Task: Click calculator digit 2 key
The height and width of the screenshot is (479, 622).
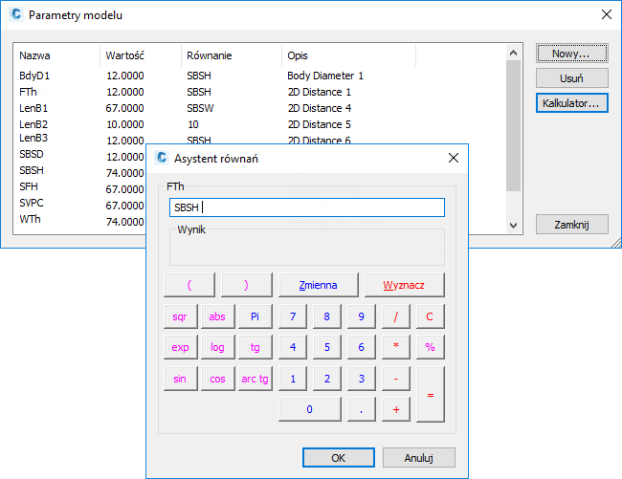Action: [x=327, y=379]
